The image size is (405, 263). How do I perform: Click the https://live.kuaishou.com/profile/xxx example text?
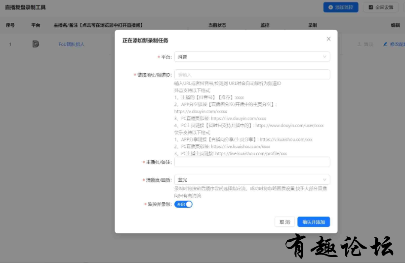[251, 153]
